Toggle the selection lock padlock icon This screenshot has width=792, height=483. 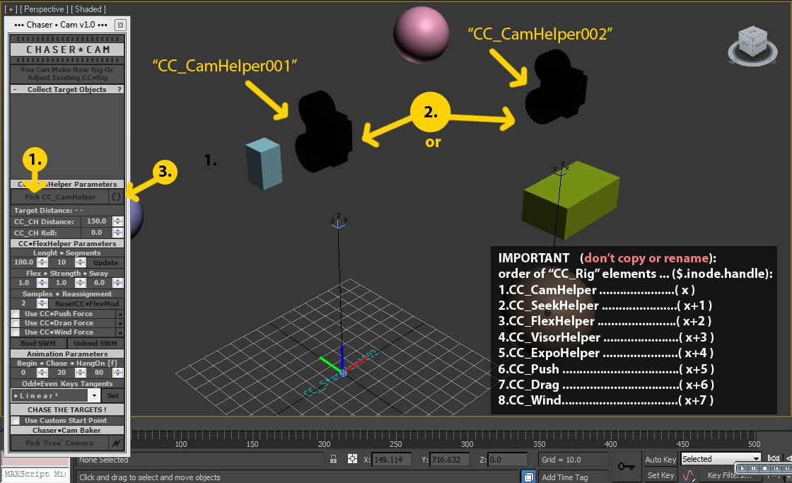coord(333,460)
